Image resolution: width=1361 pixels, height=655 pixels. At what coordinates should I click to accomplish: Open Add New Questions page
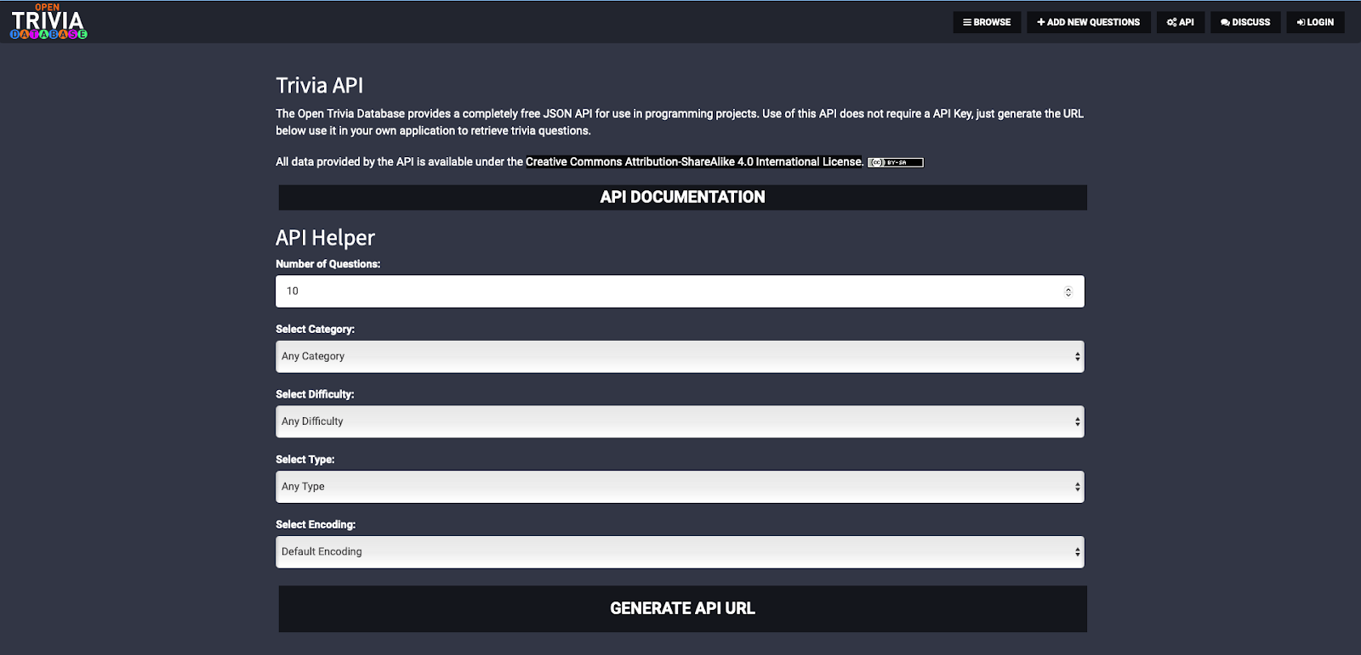coord(1089,22)
